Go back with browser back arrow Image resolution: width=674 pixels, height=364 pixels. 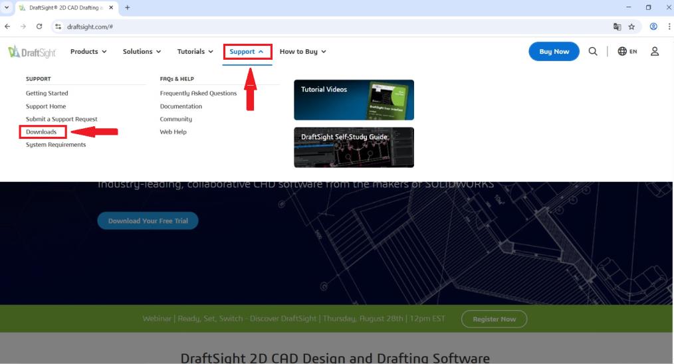point(8,27)
